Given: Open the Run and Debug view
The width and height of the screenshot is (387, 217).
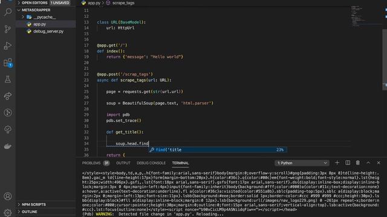Looking at the screenshot, I should point(8,46).
